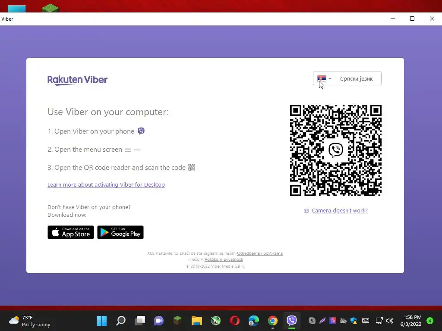Click the Rakuten Viber logo

[x=78, y=80]
